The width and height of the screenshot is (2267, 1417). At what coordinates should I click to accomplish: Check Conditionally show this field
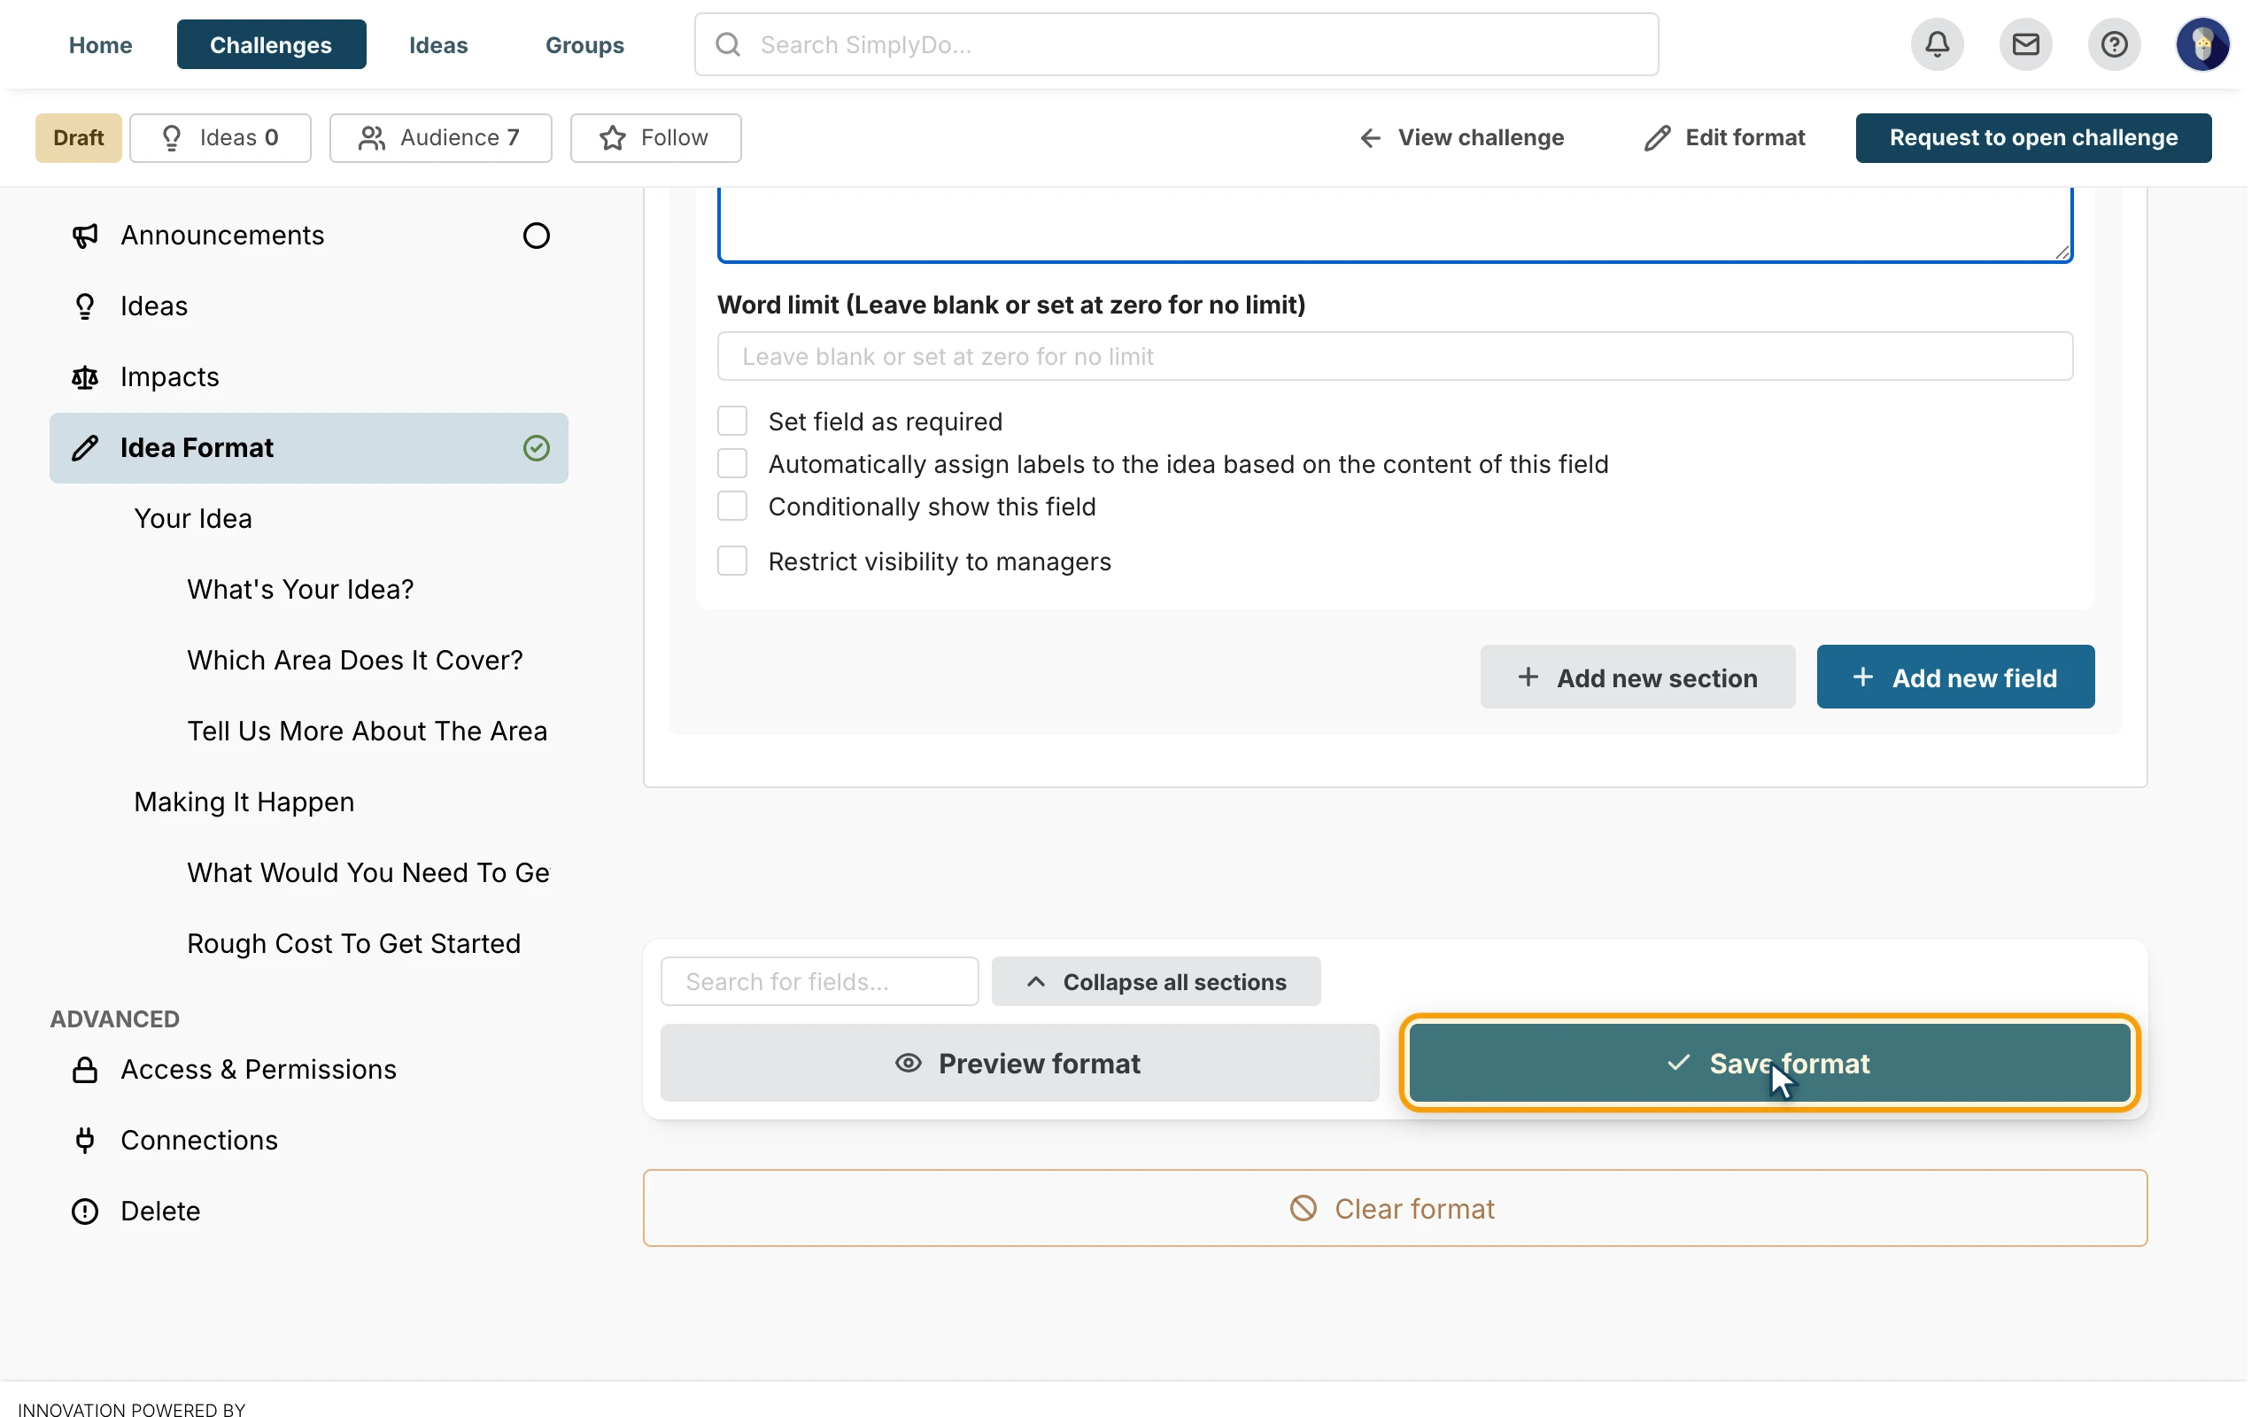tap(731, 505)
